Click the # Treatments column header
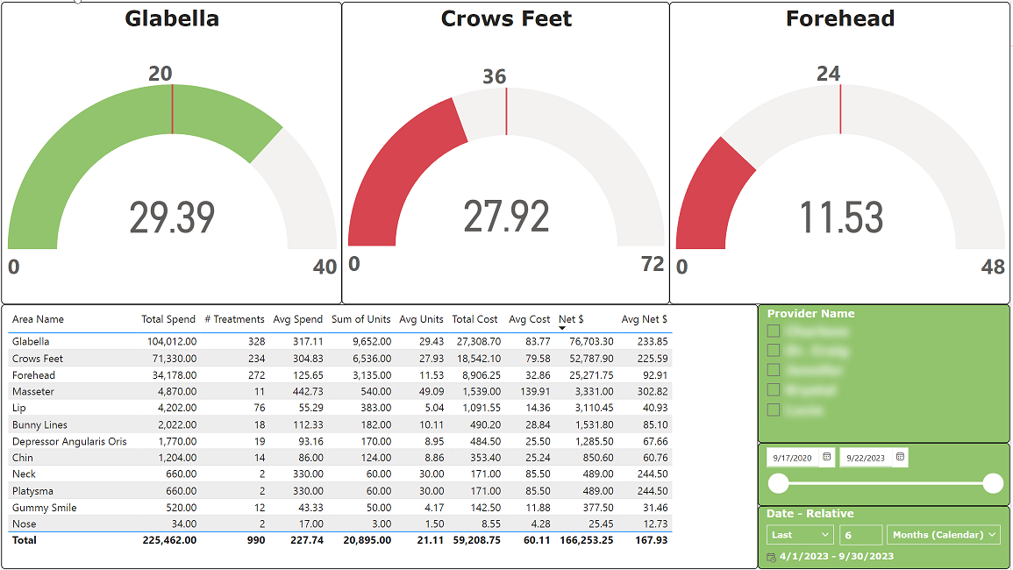 (x=234, y=319)
